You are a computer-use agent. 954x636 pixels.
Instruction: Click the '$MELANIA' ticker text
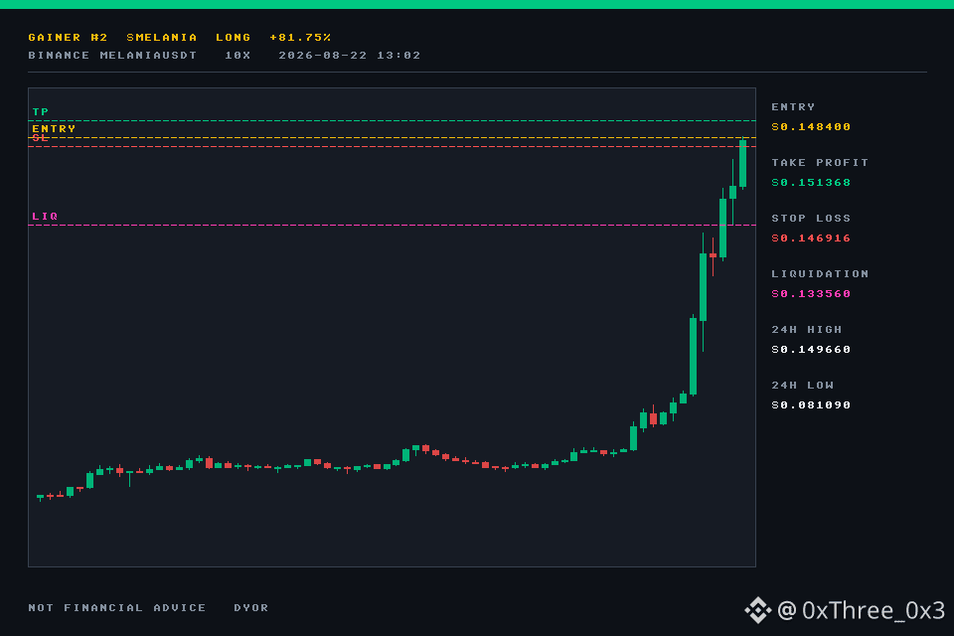tap(161, 37)
